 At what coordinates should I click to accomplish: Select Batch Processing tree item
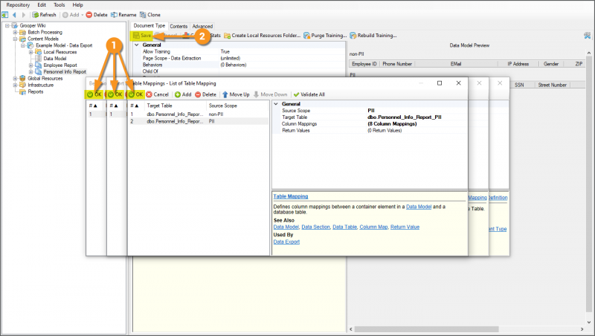(x=45, y=32)
